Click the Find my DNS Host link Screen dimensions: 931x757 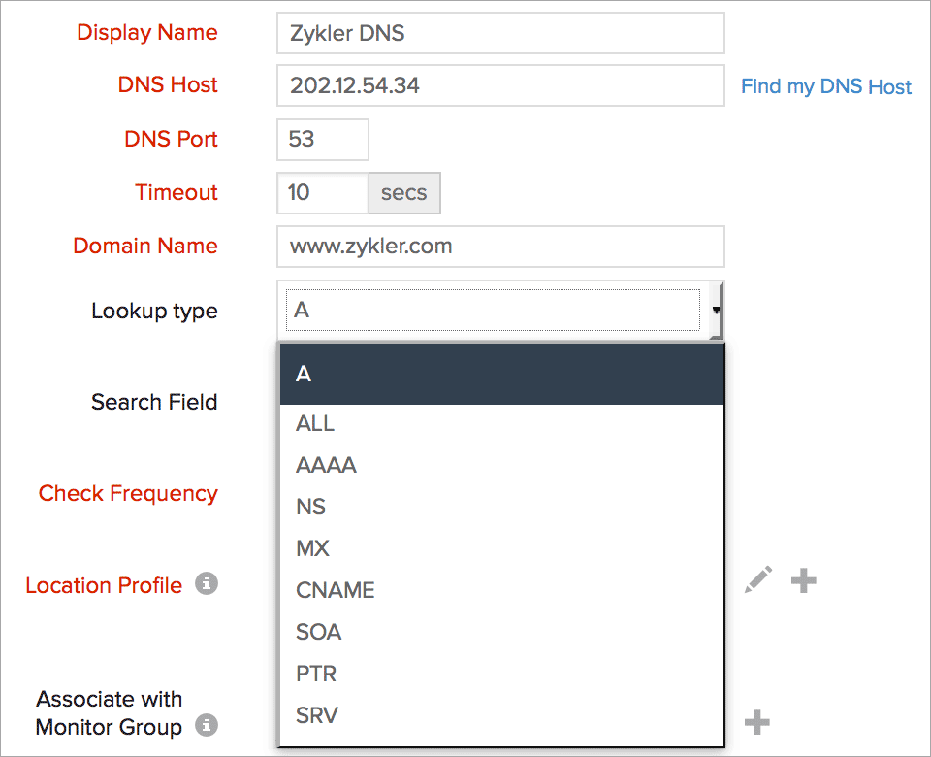coord(825,86)
